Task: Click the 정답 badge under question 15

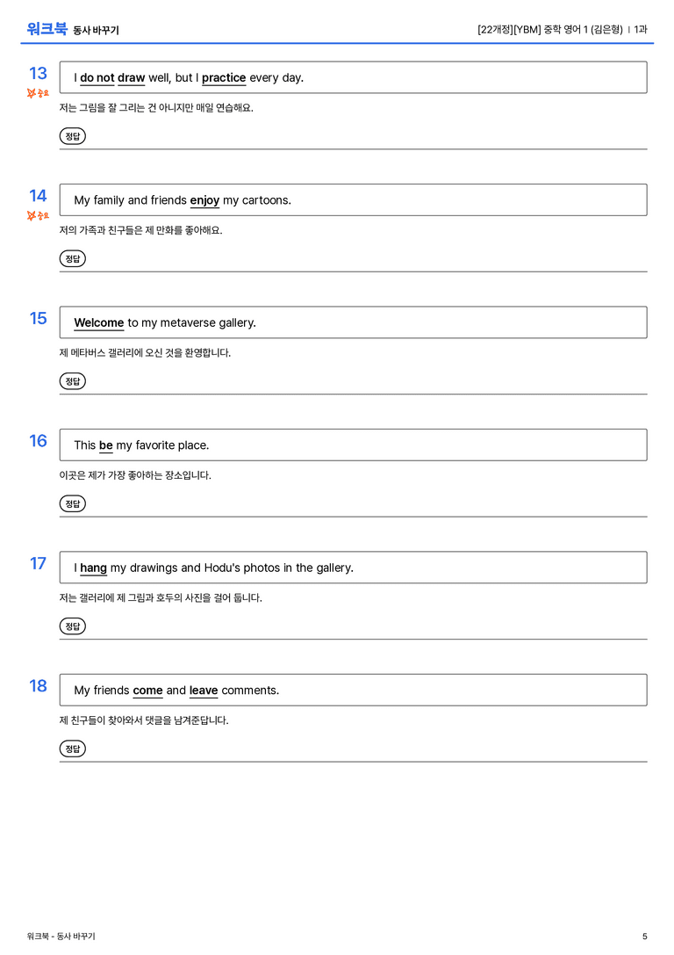Action: (72, 380)
